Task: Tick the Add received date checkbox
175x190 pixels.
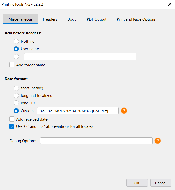Action: 12,119
